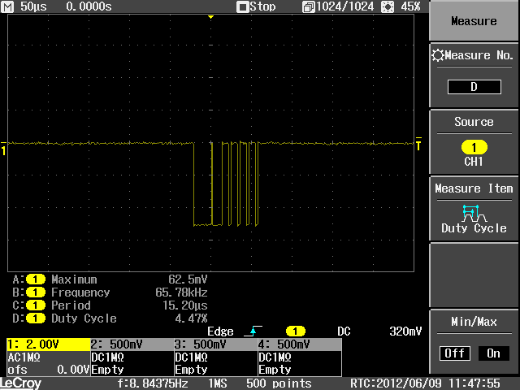Open the Measure Item menu
520x390 pixels.
(474, 209)
